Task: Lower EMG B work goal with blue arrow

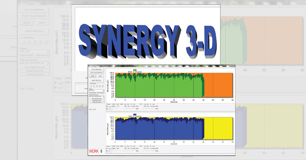Action: point(138,148)
